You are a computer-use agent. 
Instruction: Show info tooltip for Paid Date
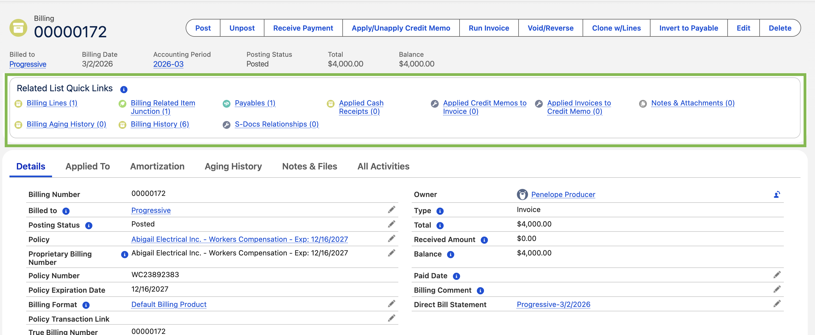click(x=456, y=276)
